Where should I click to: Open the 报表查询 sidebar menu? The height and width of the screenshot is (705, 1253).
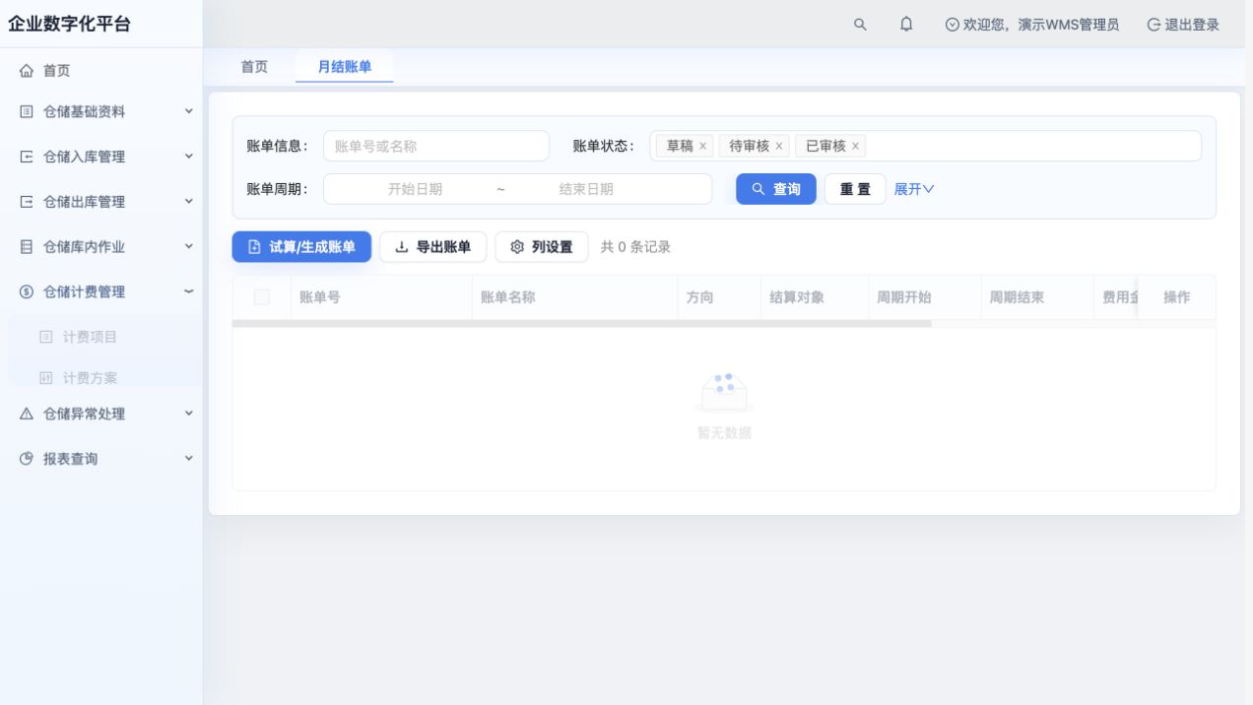pos(101,459)
